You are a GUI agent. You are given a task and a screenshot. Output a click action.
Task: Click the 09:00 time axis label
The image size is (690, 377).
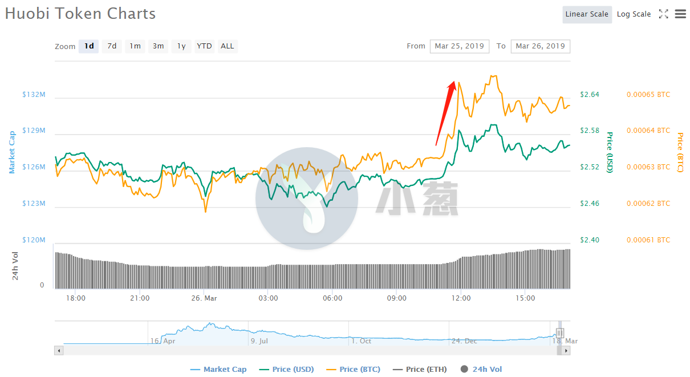[x=397, y=298]
